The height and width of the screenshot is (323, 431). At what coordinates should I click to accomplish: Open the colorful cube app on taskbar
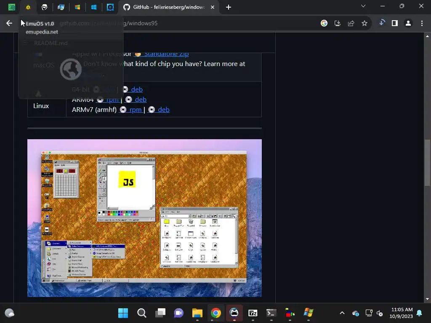(290, 313)
